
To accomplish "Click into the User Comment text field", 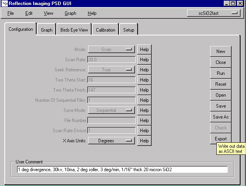I will (x=122, y=170).
